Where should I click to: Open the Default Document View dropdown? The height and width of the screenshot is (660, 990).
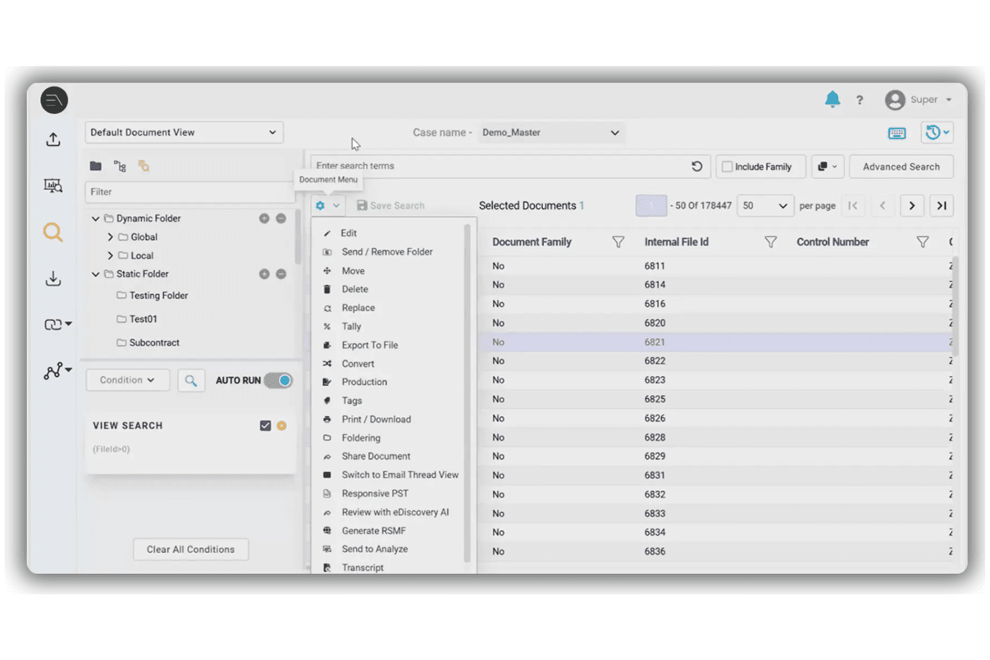184,132
